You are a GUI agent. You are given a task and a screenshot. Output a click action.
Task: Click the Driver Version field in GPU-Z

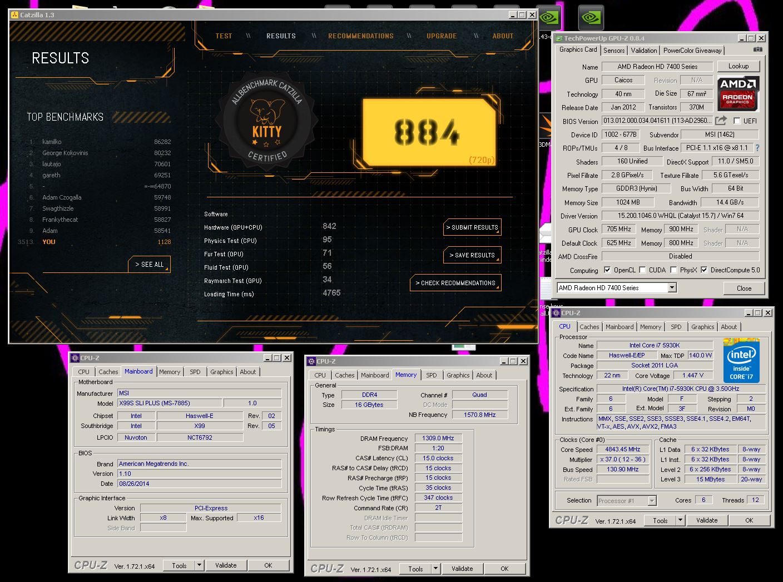pos(681,216)
